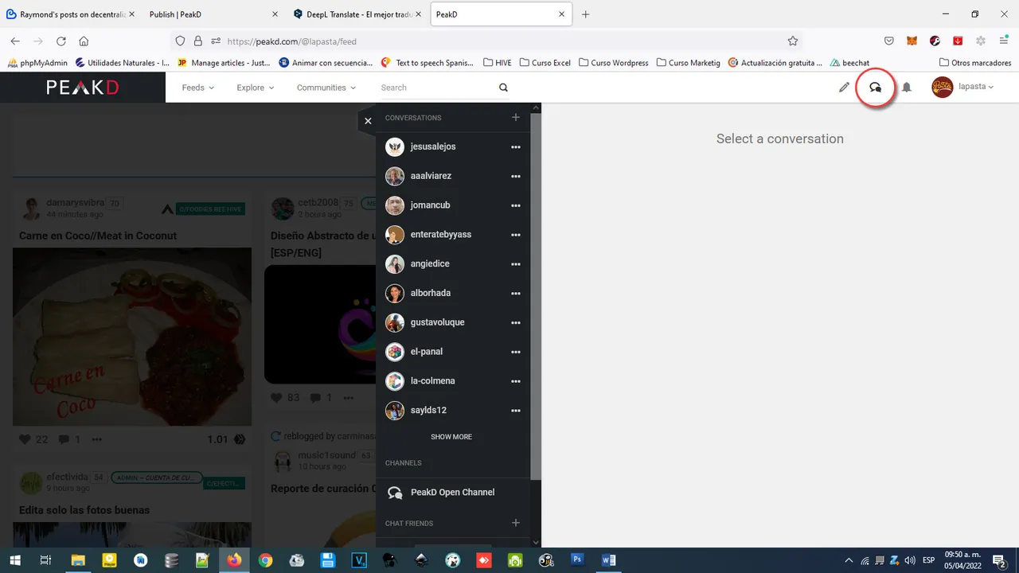The height and width of the screenshot is (573, 1019).
Task: Click the ESP language indicator in tray
Action: tap(928, 560)
